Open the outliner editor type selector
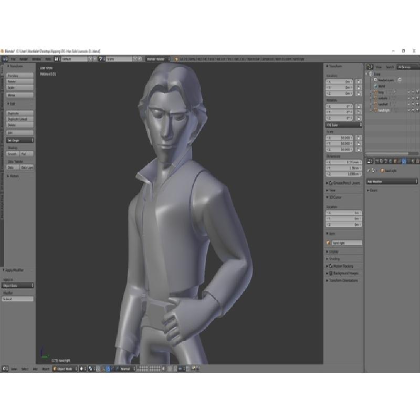 coord(370,67)
